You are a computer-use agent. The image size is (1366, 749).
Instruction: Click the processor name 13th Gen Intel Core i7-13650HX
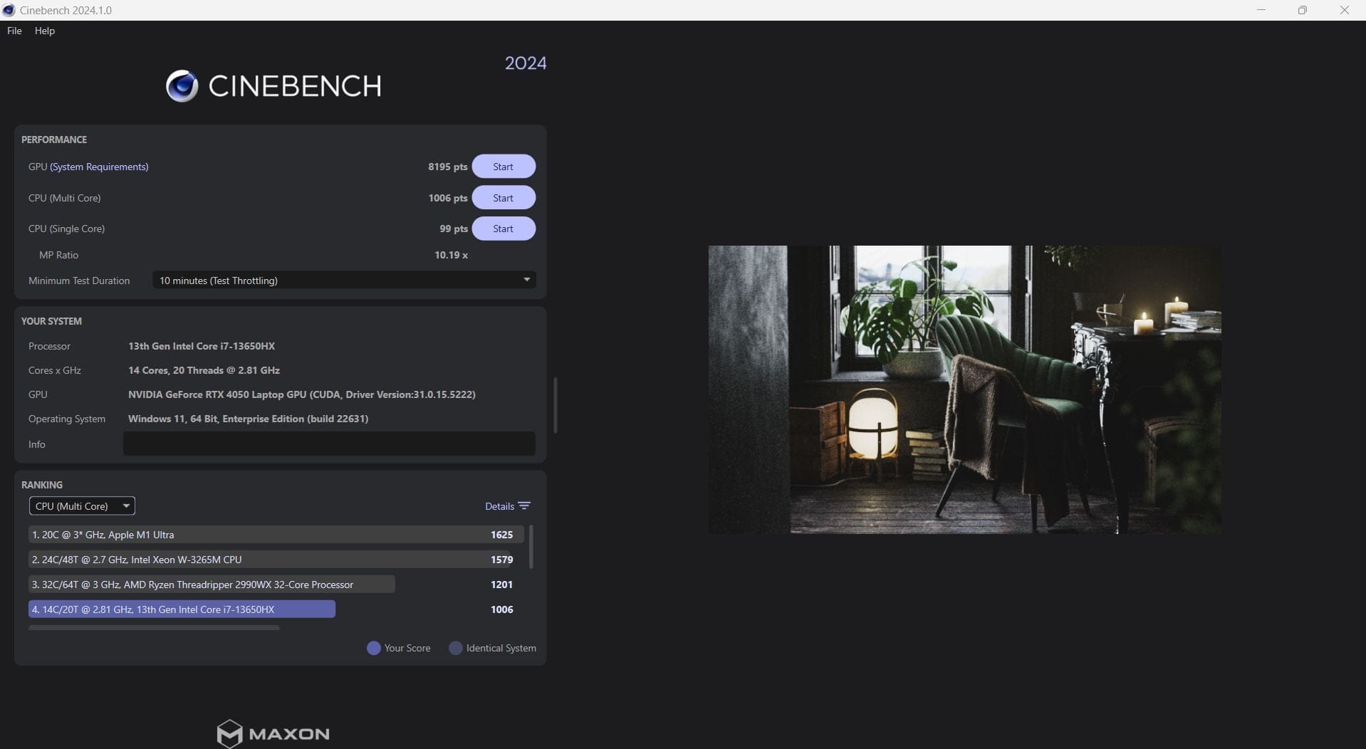click(202, 346)
